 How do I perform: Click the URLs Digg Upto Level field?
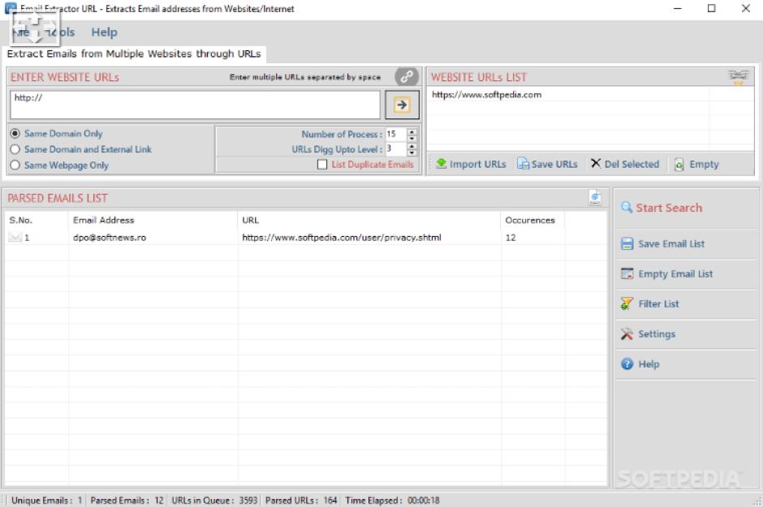pos(397,149)
